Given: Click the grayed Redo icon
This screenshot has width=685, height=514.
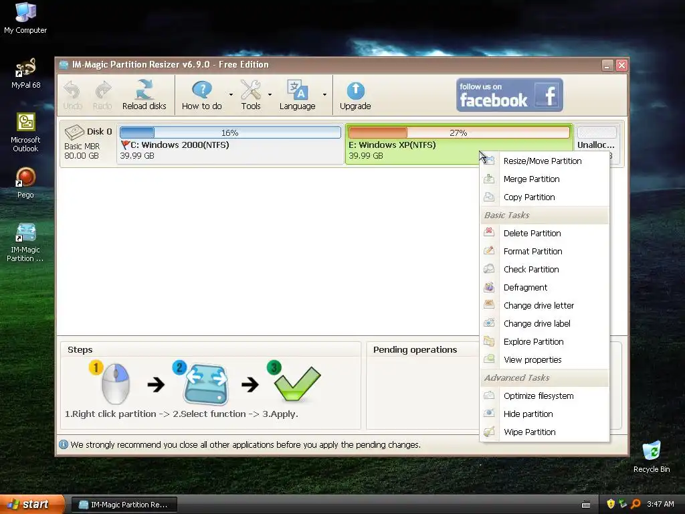Looking at the screenshot, I should pyautogui.click(x=102, y=90).
